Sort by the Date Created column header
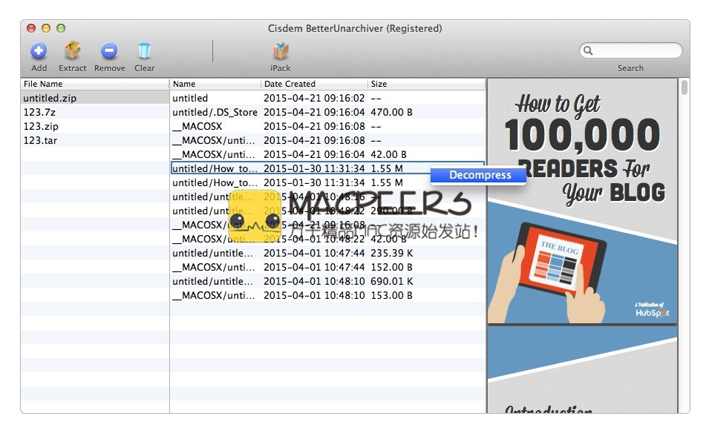This screenshot has height=436, width=709. point(313,84)
